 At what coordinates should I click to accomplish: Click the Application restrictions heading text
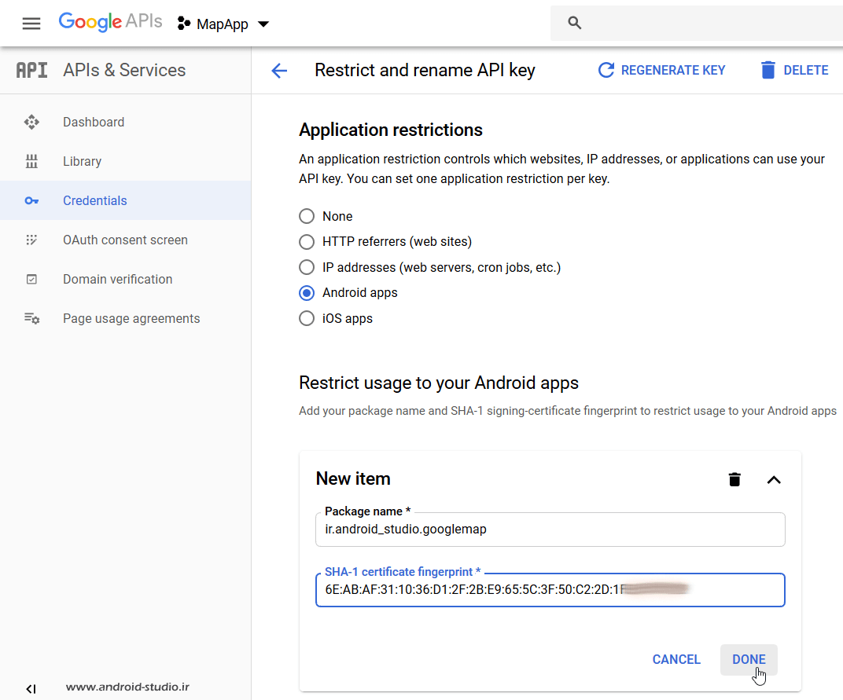click(390, 130)
